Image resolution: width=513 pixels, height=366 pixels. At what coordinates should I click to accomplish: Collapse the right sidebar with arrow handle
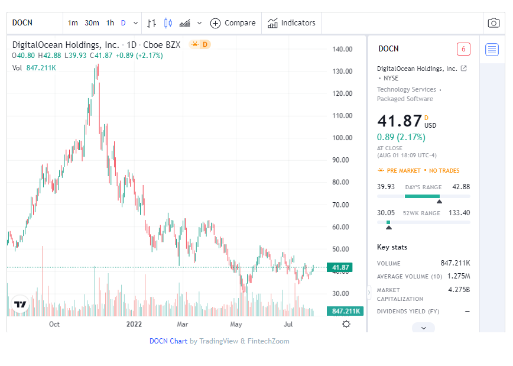[x=369, y=292]
